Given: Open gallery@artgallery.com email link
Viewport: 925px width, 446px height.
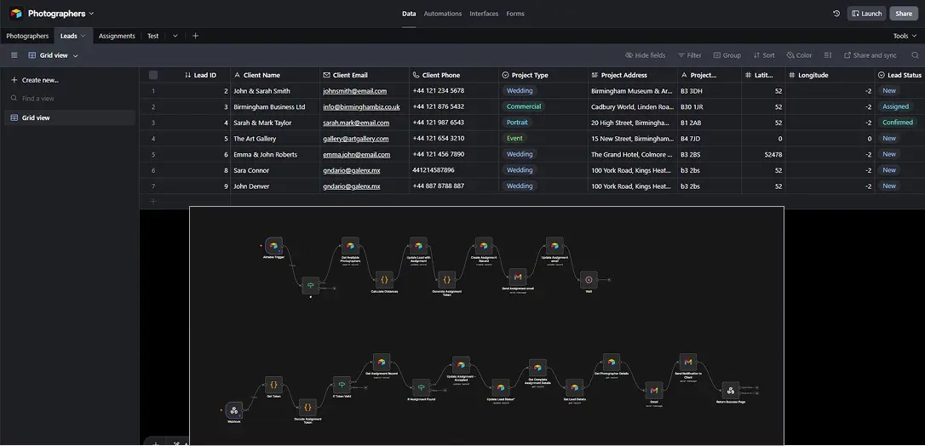Looking at the screenshot, I should tap(356, 139).
